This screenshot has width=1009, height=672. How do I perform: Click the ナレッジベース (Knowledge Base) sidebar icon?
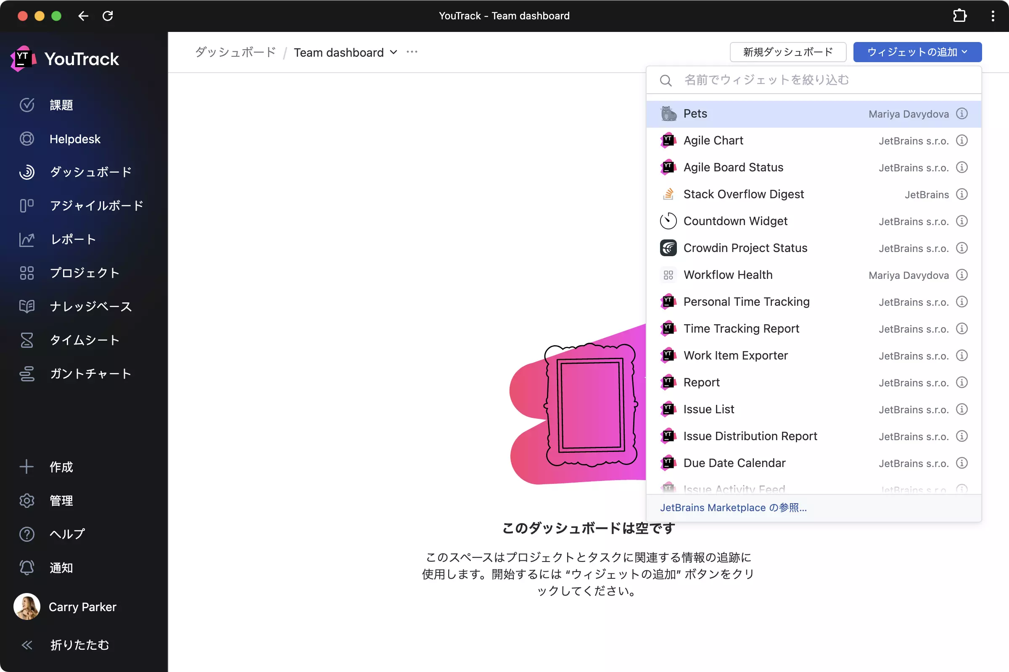(x=26, y=306)
